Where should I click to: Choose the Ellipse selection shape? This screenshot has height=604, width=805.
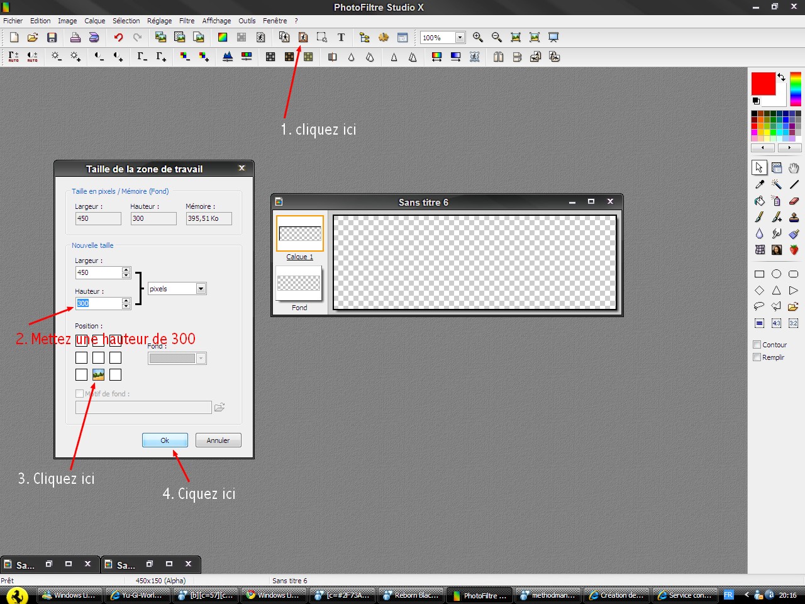777,274
